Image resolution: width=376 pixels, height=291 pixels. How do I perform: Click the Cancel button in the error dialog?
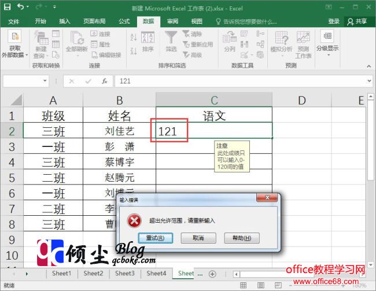[x=198, y=238]
